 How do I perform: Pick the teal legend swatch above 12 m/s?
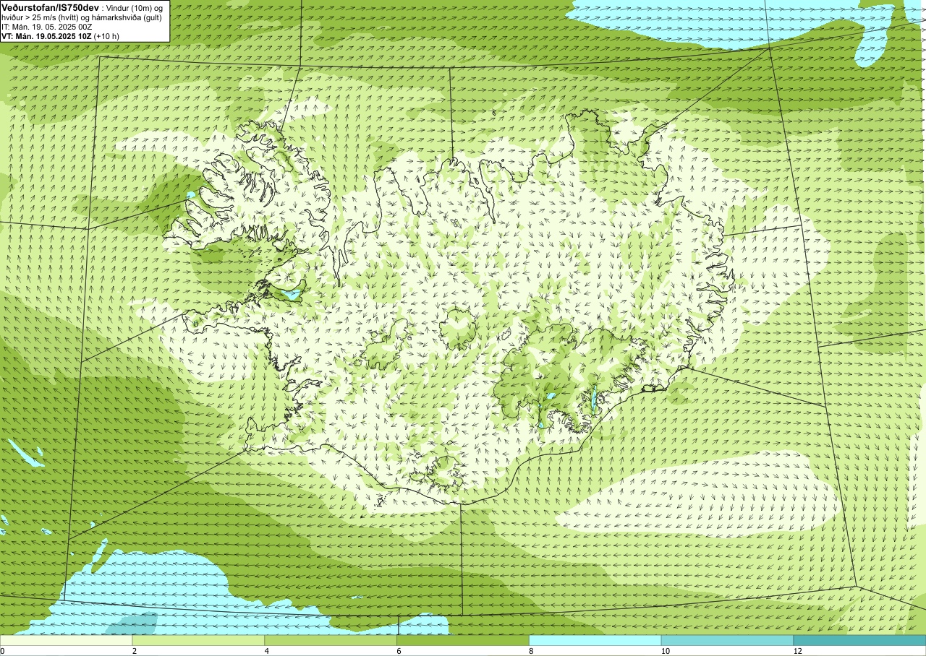[859, 640]
